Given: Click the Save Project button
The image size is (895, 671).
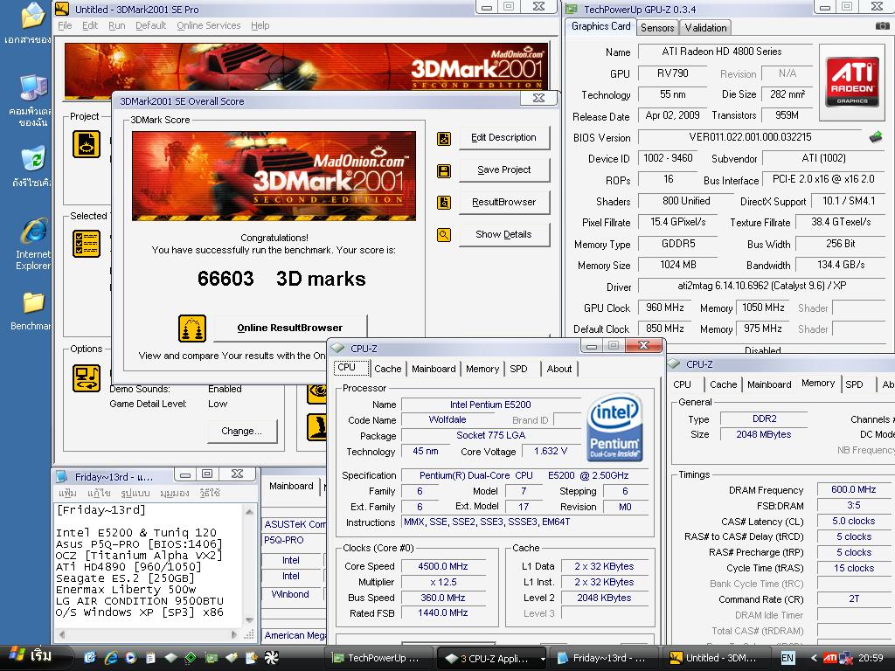Looking at the screenshot, I should [x=504, y=170].
